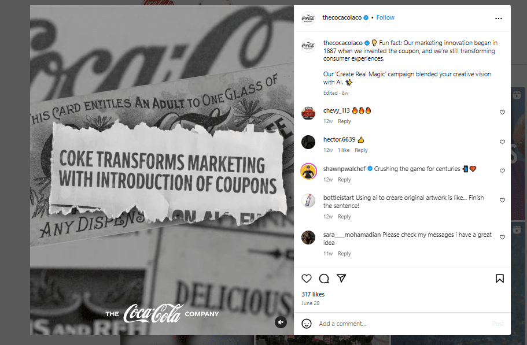This screenshot has height=345, width=527.
Task: Click 1 like under hector.6639's comment
Action: tap(343, 150)
